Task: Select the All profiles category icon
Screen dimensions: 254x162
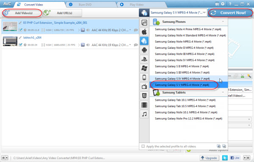Action: coord(144,22)
